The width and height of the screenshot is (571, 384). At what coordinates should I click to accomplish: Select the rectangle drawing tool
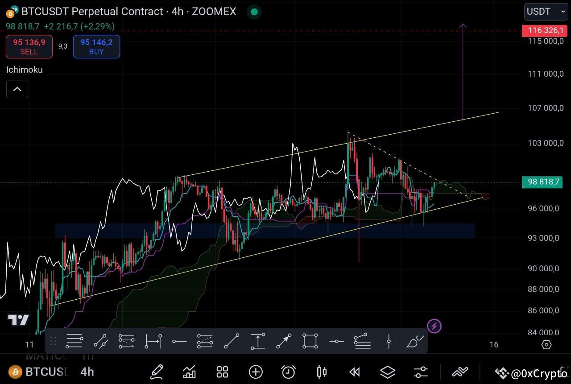pos(310,341)
